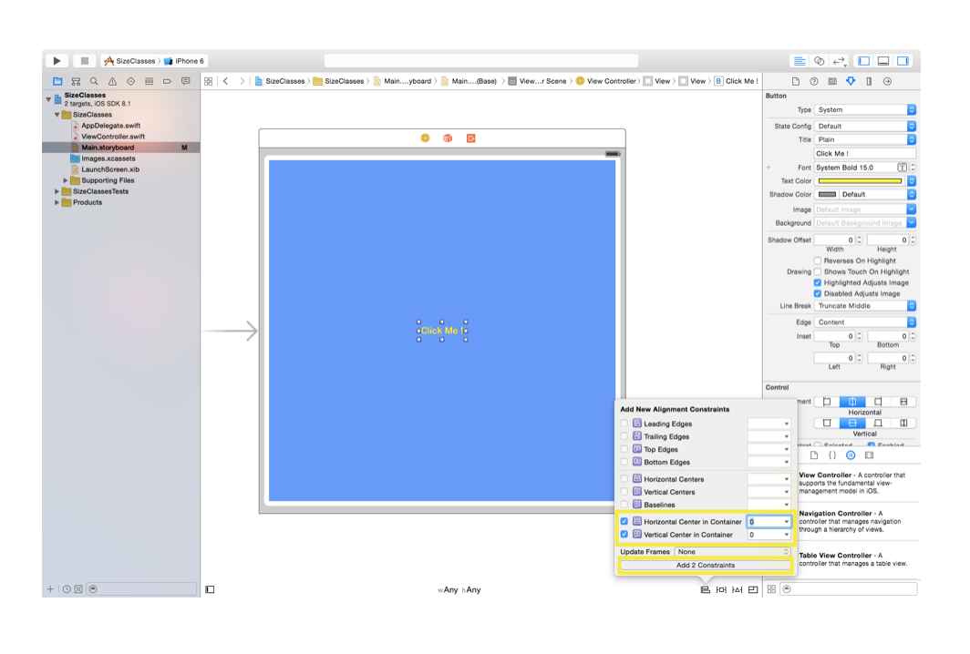Image resolution: width=970 pixels, height=654 pixels.
Task: Open the wAny hAny size class control
Action: tap(459, 589)
